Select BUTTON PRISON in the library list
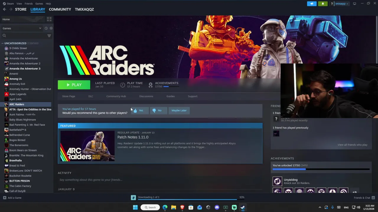Viewport: 378px width, 212px height. 19,181
